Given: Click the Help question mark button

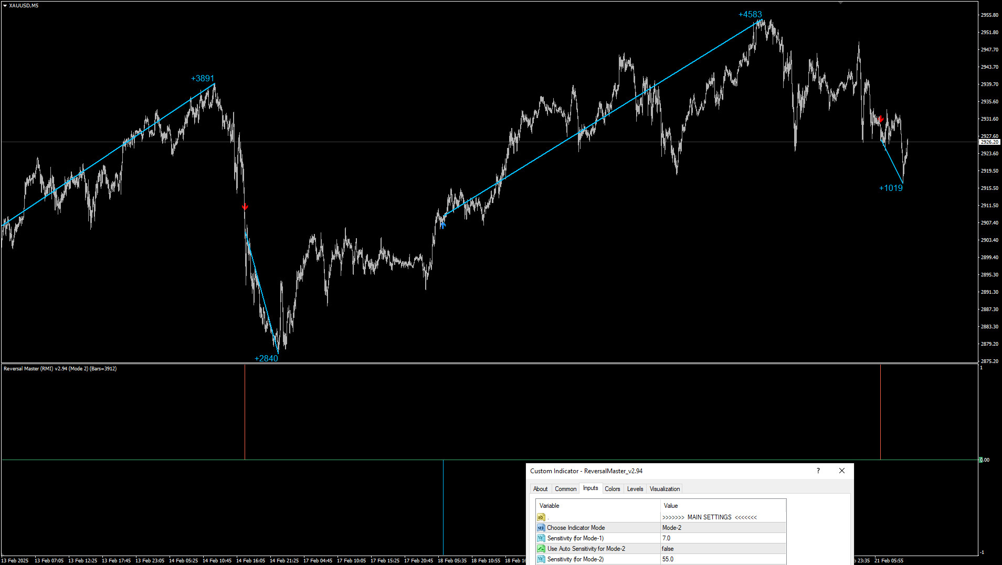Looking at the screenshot, I should 817,471.
